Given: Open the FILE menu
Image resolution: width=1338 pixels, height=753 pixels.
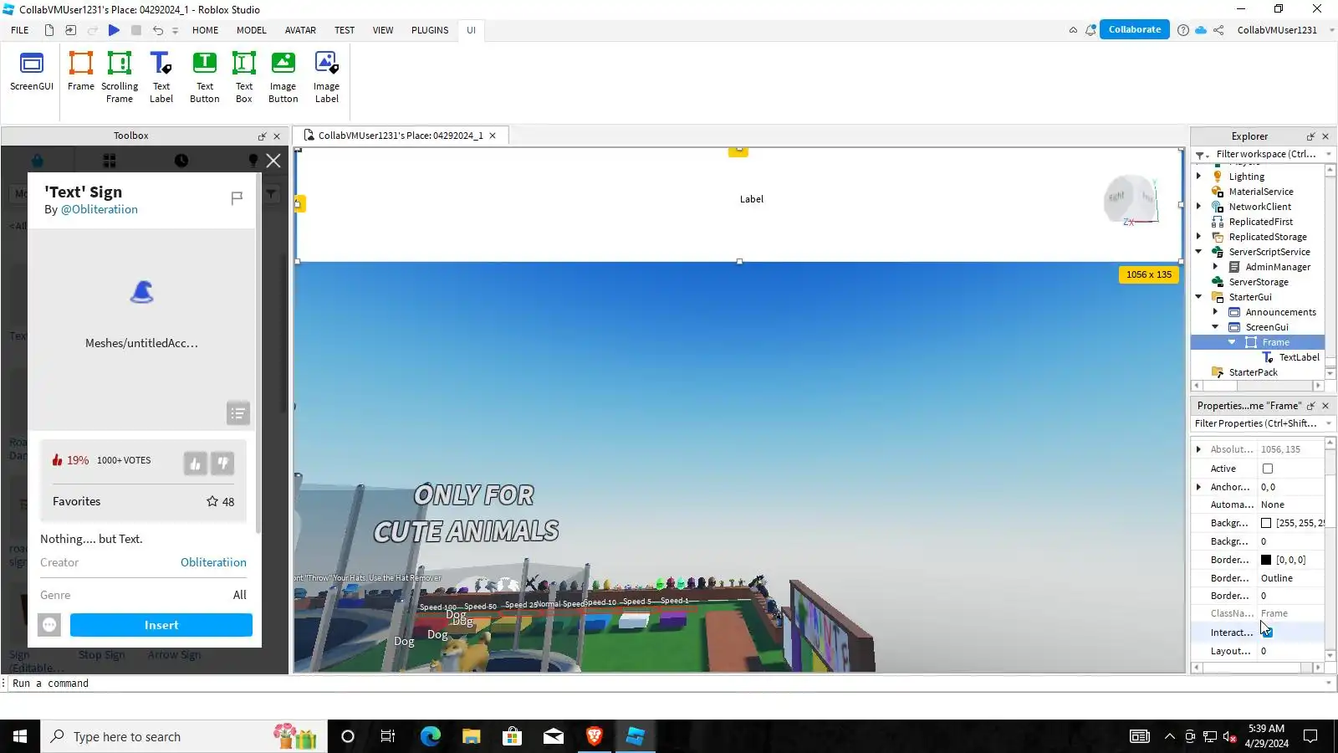Looking at the screenshot, I should pyautogui.click(x=20, y=30).
